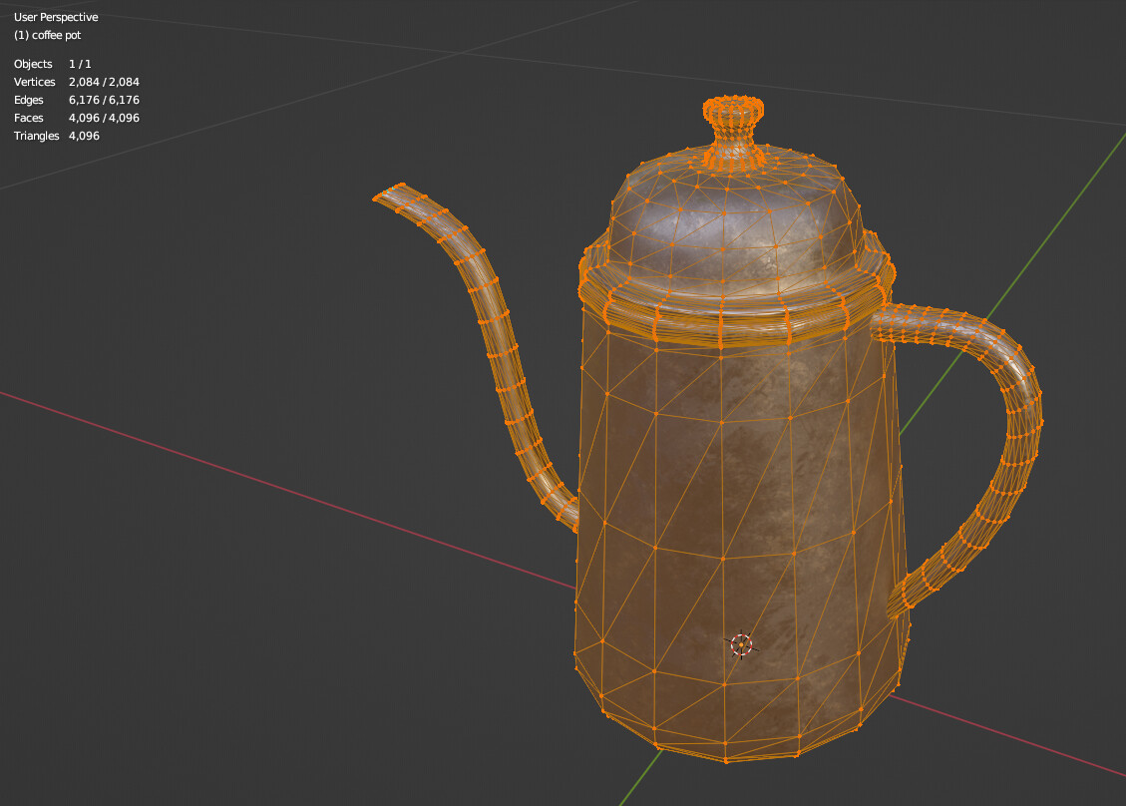Viewport: 1126px width, 806px height.
Task: Click the User Perspective label
Action: tap(55, 17)
